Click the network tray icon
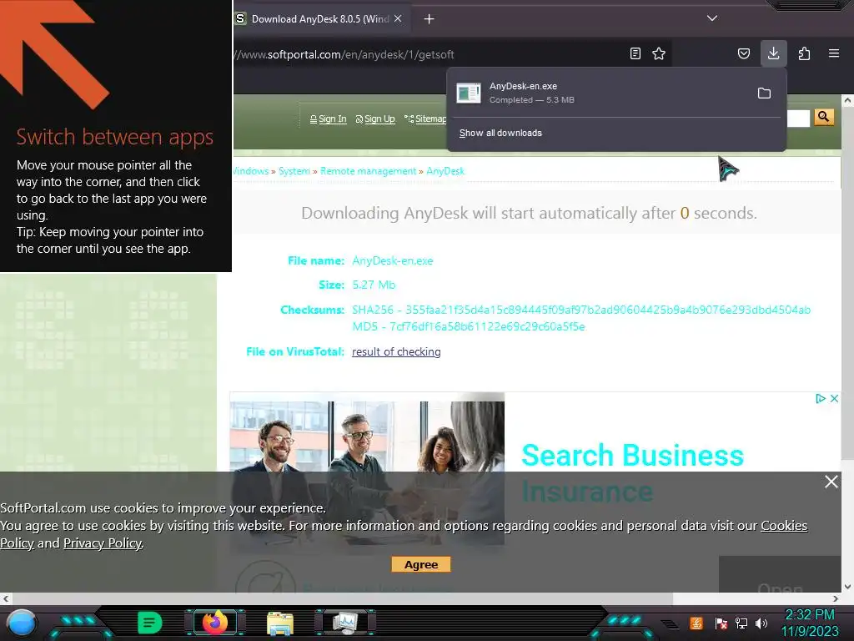 [741, 623]
